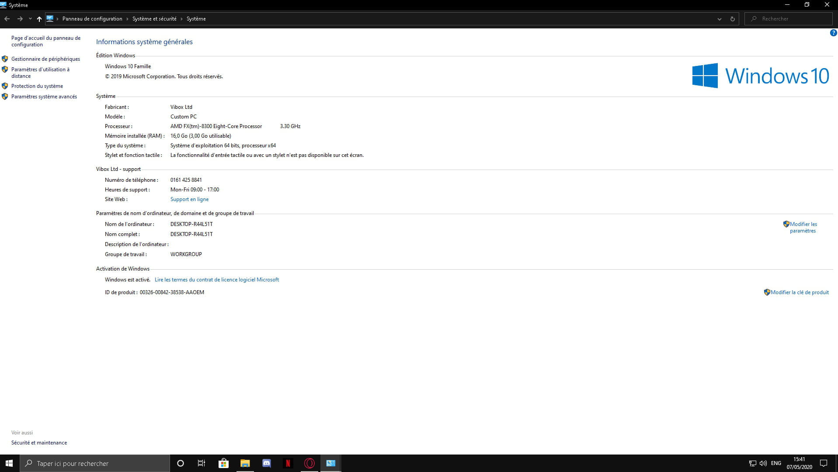The height and width of the screenshot is (472, 838).
Task: Click Modifier les paramètres
Action: coord(803,227)
